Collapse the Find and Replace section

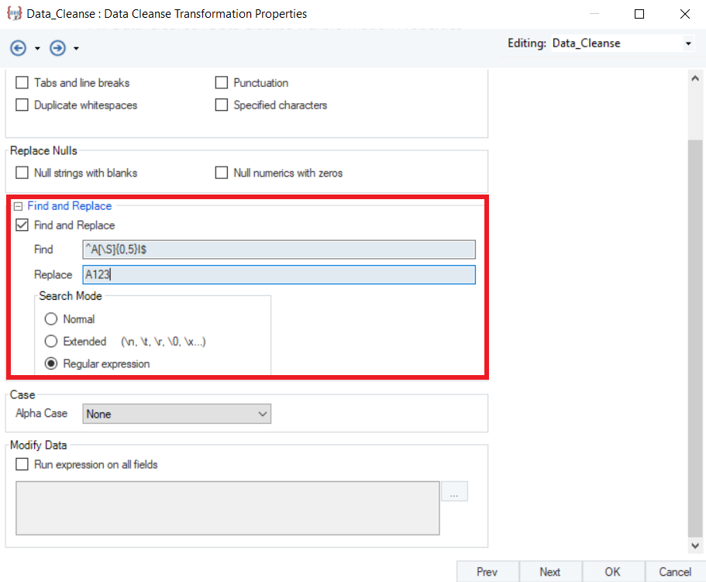[17, 206]
